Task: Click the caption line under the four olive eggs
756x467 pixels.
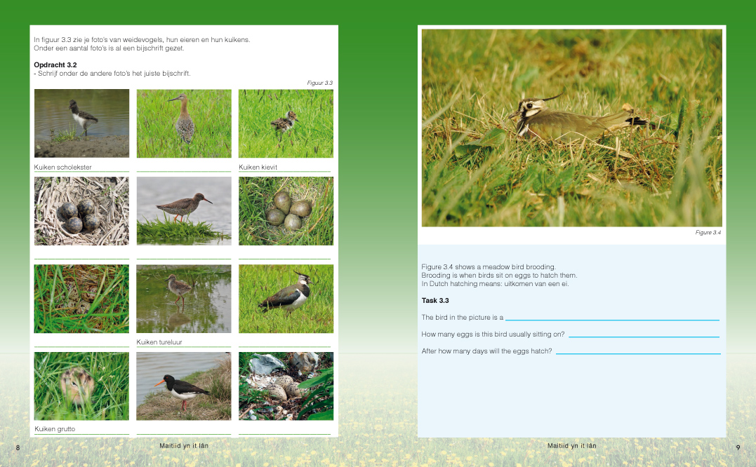Action: point(285,259)
